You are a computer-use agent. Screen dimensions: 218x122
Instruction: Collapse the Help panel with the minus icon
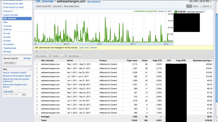coord(31,69)
